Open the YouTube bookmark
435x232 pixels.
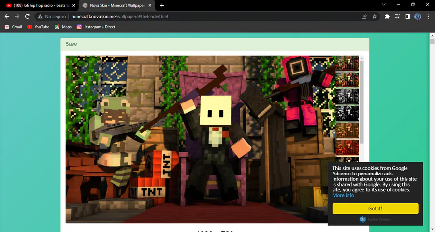pyautogui.click(x=38, y=27)
